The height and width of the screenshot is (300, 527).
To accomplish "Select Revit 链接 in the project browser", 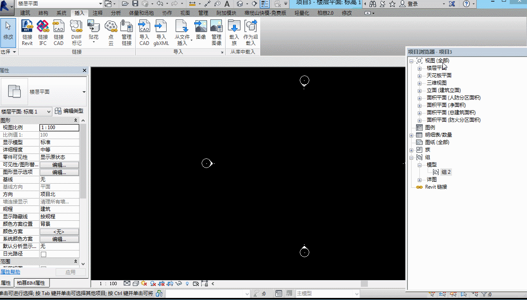I will tap(437, 187).
